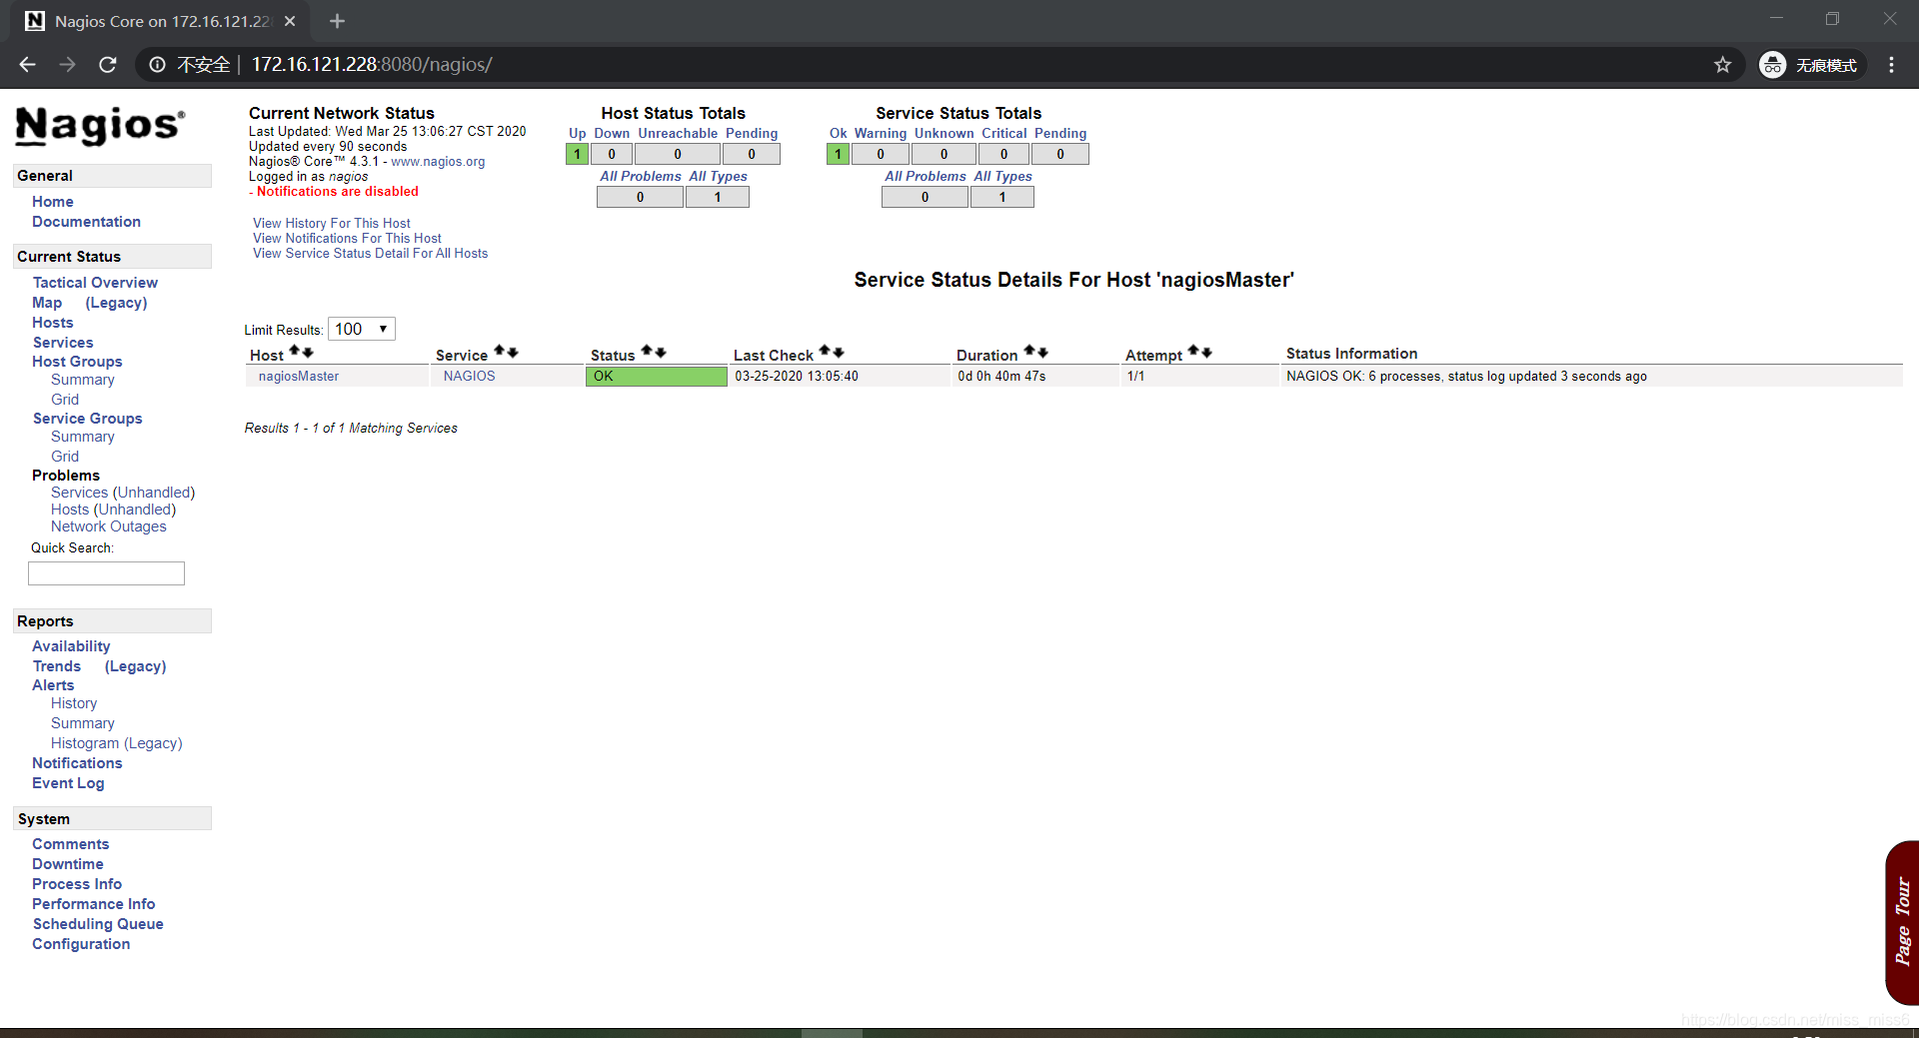Open Service Groups Grid
This screenshot has width=1919, height=1038.
(x=65, y=457)
